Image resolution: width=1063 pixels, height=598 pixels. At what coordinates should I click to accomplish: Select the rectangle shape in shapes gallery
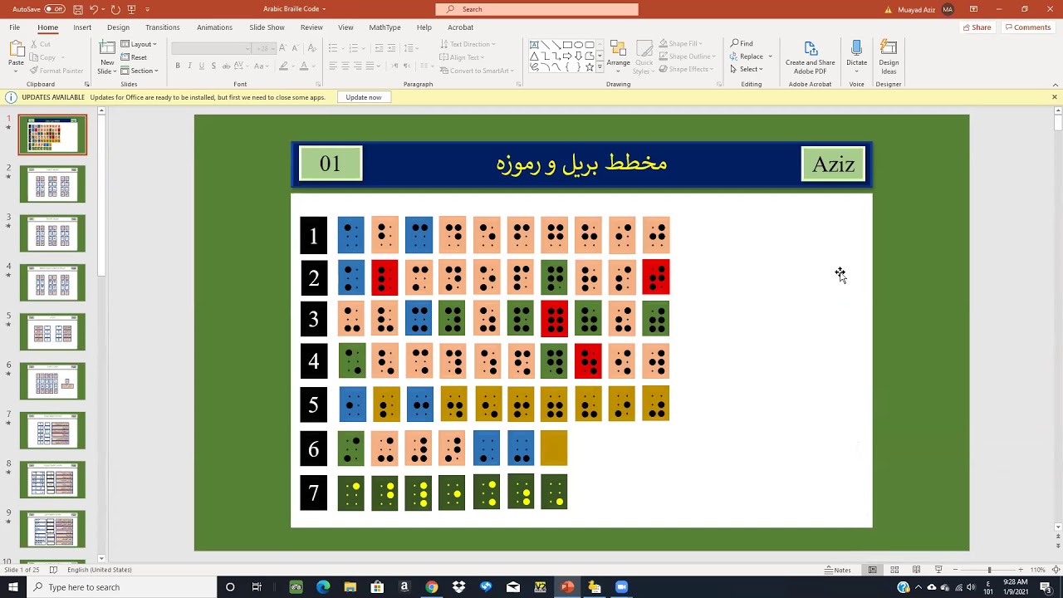coord(567,45)
